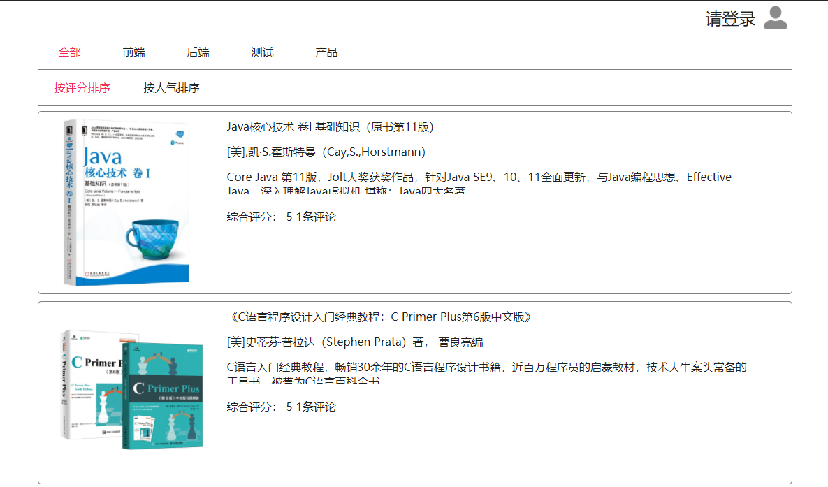The image size is (828, 487).
Task: Go to the 测试 category tab
Action: click(x=262, y=52)
